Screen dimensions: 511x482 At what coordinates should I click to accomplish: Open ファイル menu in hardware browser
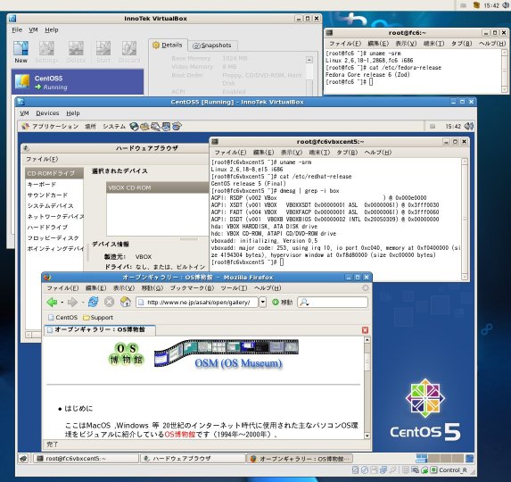pyautogui.click(x=42, y=159)
